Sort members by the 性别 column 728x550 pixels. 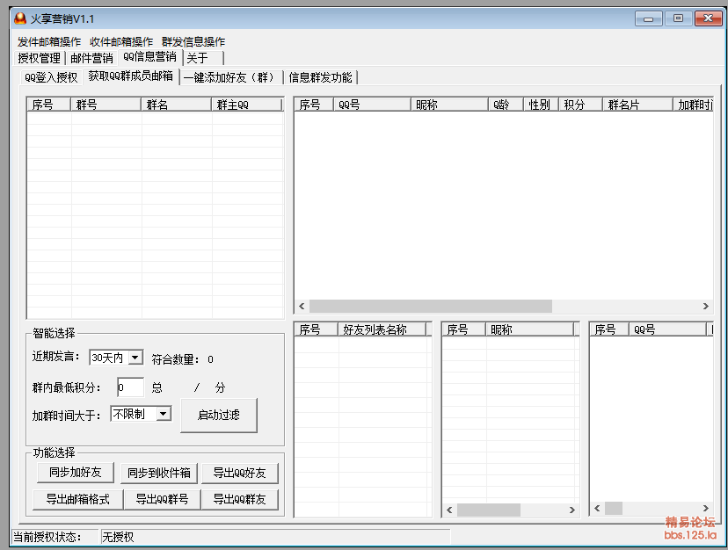542,105
